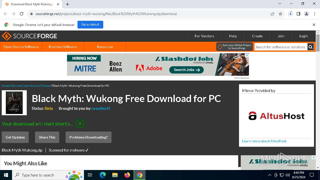The height and width of the screenshot is (180, 320).
Task: Click Browse Open Source breadcrumb
Action: click(25, 86)
